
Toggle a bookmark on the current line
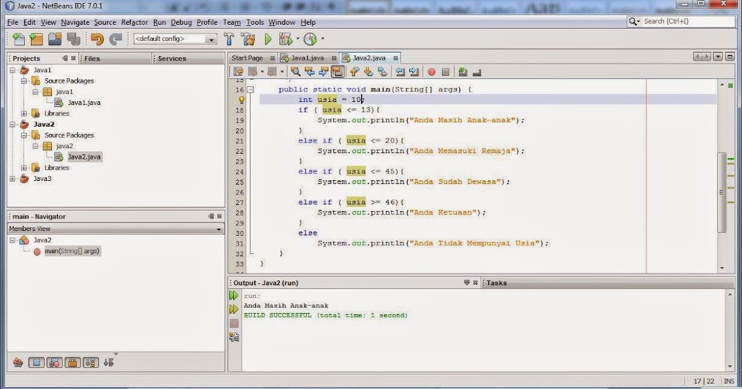[383, 71]
